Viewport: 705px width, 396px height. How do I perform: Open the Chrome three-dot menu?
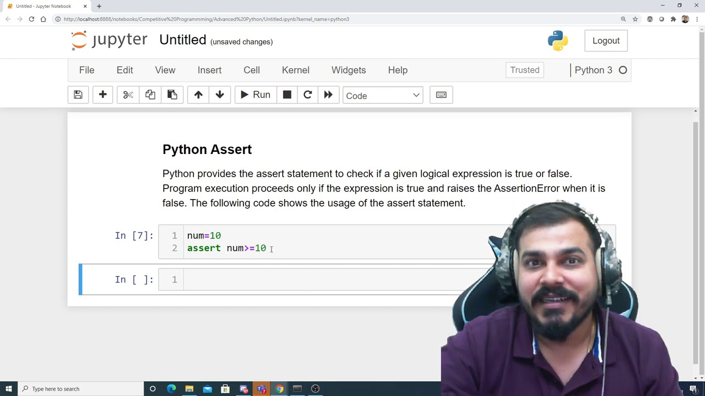tap(697, 19)
